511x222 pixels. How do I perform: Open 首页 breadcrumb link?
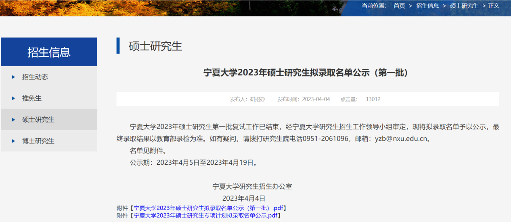coord(399,6)
